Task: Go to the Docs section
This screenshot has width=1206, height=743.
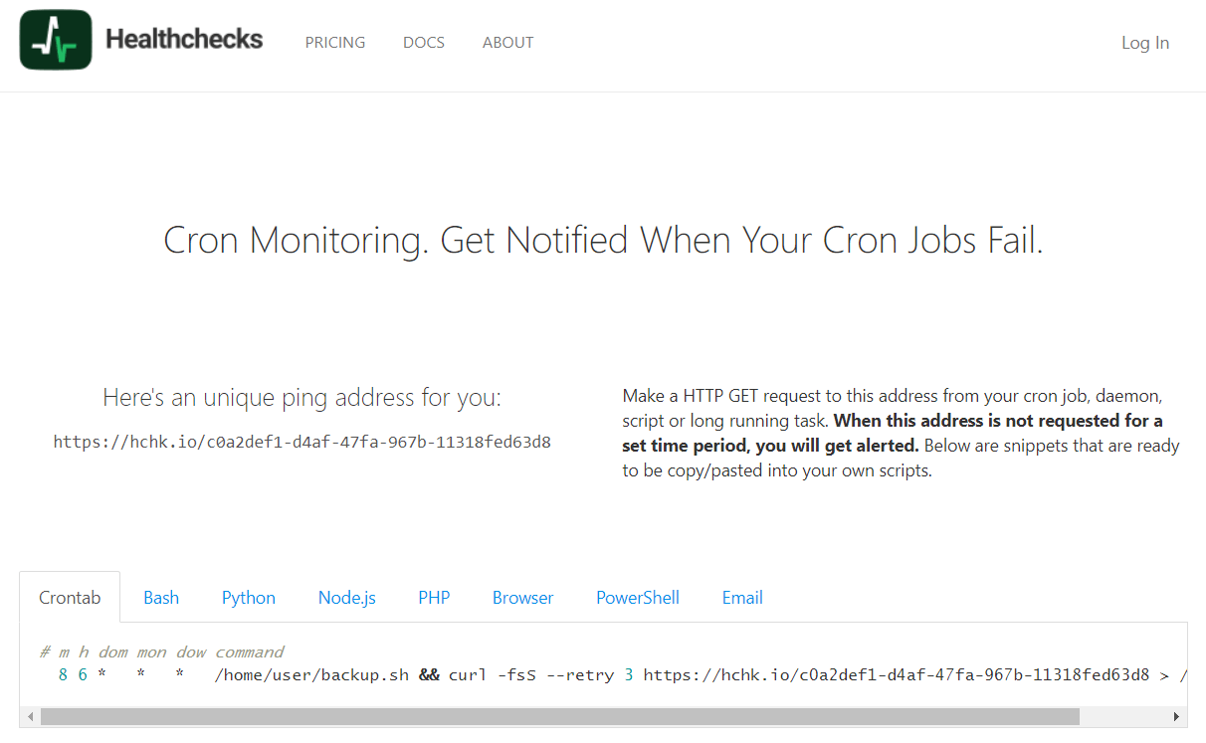Action: click(x=424, y=43)
